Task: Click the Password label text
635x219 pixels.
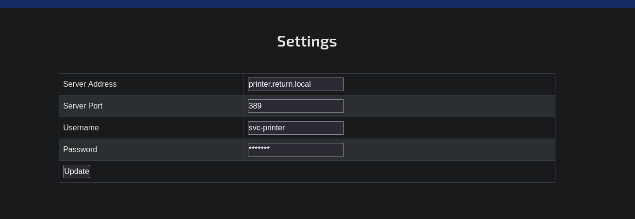Action: (80, 150)
